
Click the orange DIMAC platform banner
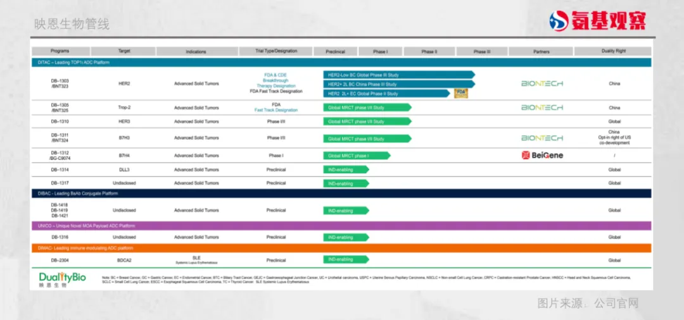point(341,249)
